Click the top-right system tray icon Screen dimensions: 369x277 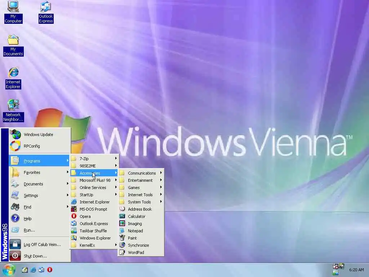click(x=342, y=266)
